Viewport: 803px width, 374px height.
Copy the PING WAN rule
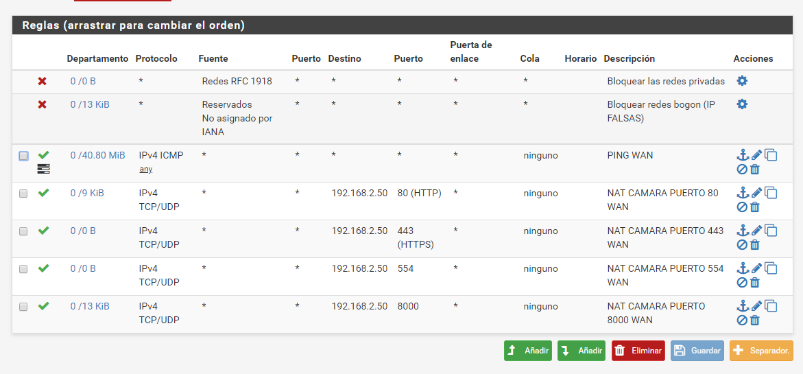[771, 155]
